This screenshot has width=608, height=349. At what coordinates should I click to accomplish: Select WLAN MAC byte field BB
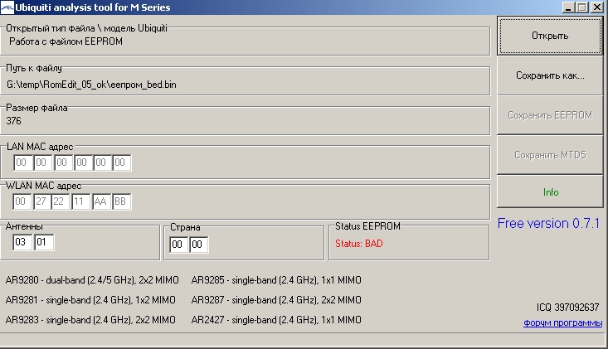[x=121, y=201]
